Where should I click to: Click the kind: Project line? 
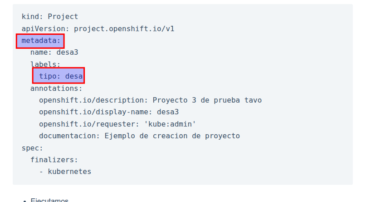[50, 17]
